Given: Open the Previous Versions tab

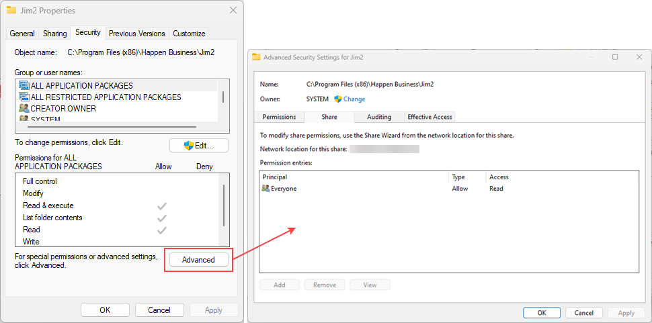Looking at the screenshot, I should (x=136, y=34).
